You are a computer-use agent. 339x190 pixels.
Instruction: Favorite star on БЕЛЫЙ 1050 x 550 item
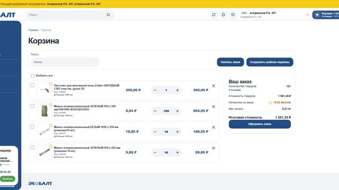tap(51, 126)
